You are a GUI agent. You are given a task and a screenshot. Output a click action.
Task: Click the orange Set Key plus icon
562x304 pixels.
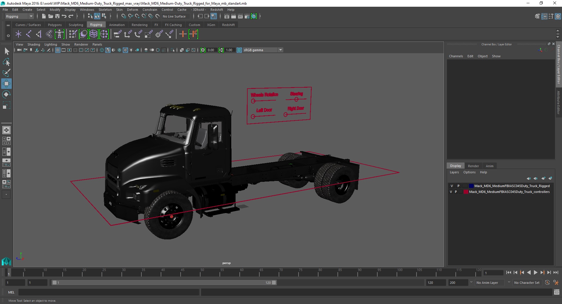coord(183,34)
